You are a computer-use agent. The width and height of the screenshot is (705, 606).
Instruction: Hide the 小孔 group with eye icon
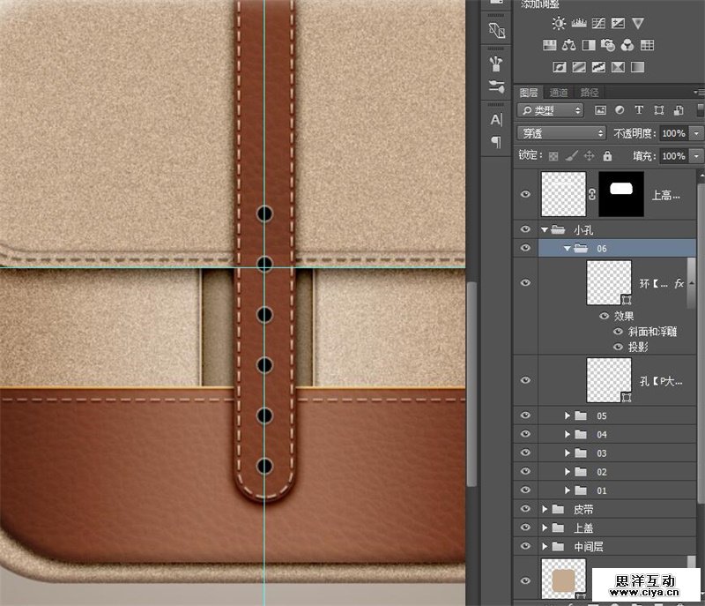point(526,229)
